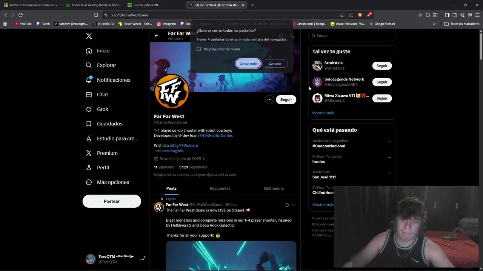The height and width of the screenshot is (271, 483).
Task: Click the Grok icon on the pinned post
Action: [x=287, y=205]
